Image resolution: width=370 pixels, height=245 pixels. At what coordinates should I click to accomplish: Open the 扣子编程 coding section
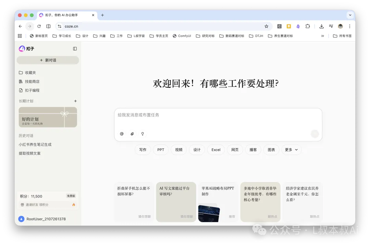29,90
